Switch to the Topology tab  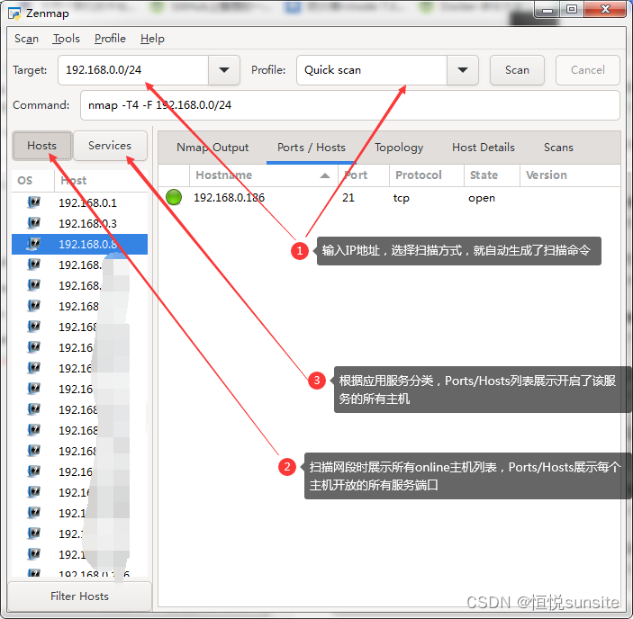399,148
